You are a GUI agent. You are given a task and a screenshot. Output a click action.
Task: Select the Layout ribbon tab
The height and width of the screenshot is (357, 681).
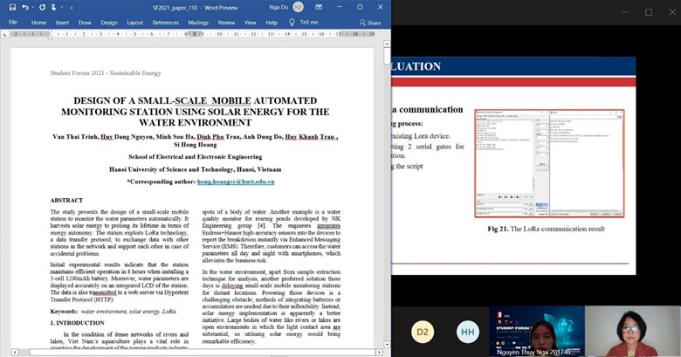coord(134,23)
